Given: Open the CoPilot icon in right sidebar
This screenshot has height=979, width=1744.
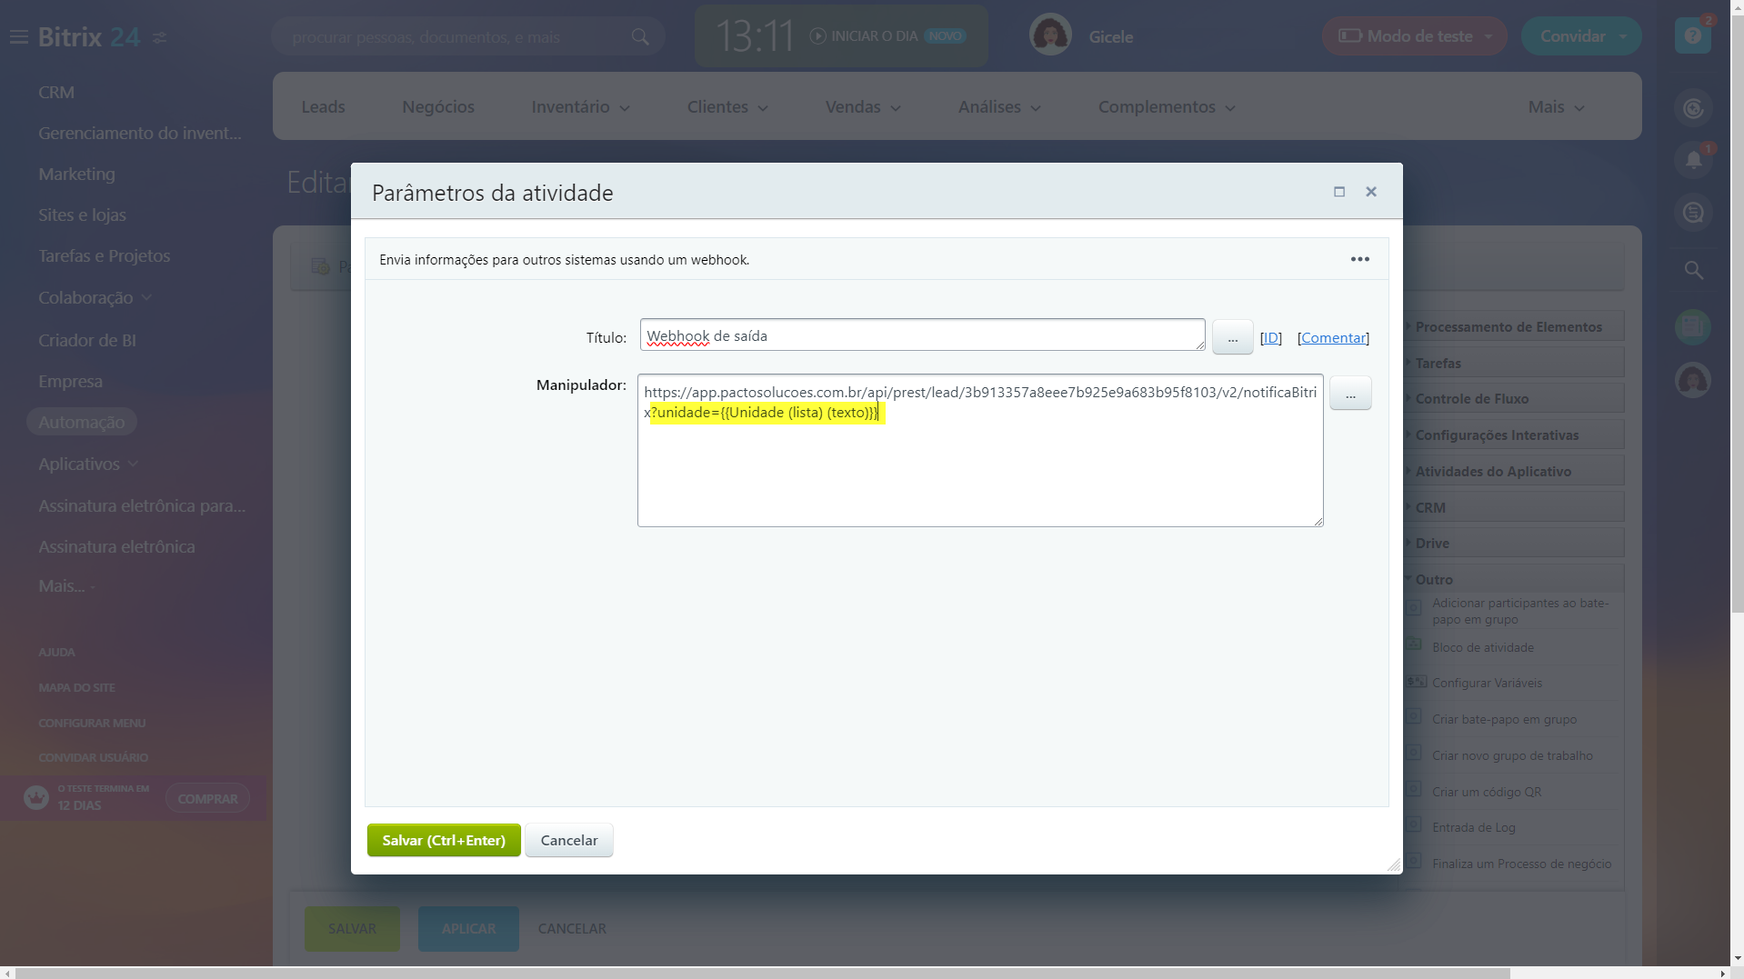Looking at the screenshot, I should point(1692,108).
